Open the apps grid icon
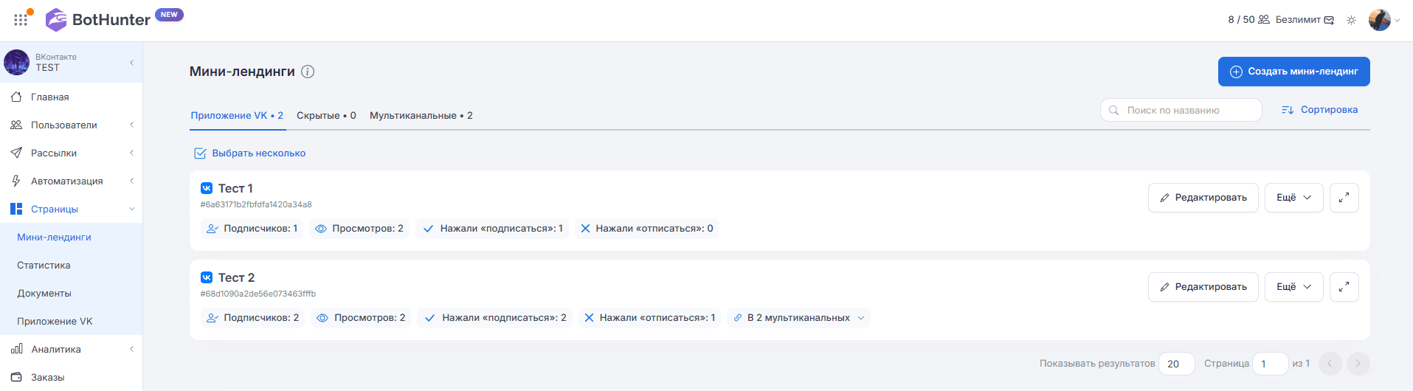1413x391 pixels. 21,20
